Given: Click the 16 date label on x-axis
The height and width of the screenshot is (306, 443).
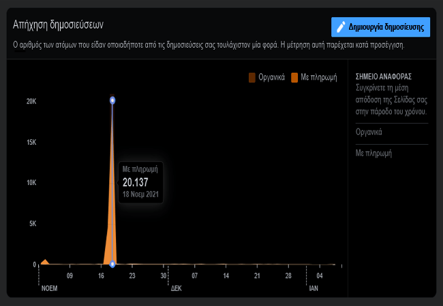Looking at the screenshot, I should click(x=101, y=276).
